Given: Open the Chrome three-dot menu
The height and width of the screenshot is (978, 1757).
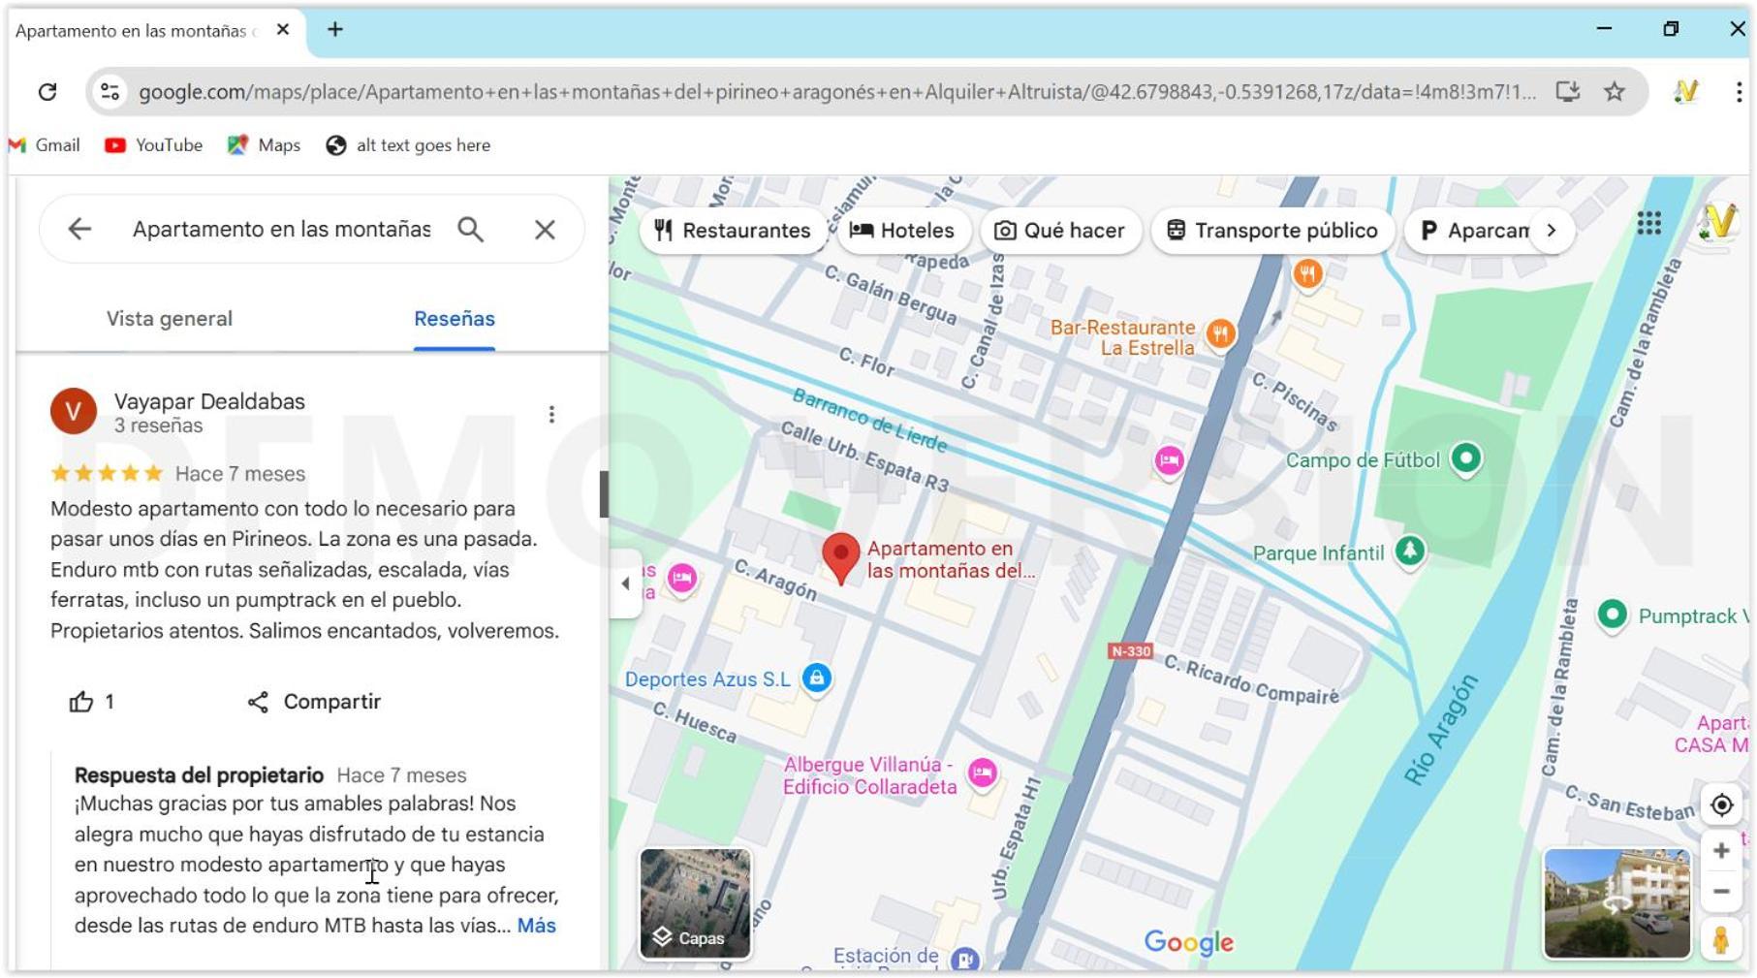Looking at the screenshot, I should 1739,92.
